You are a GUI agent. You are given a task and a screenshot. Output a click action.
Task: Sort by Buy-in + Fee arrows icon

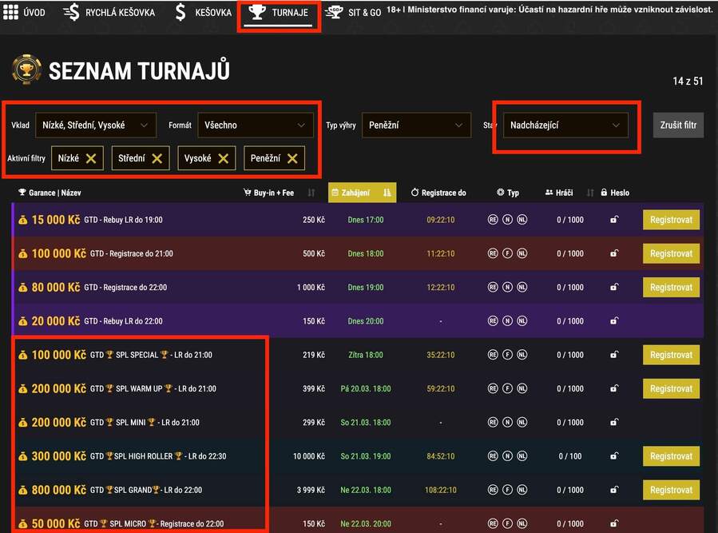pos(311,193)
